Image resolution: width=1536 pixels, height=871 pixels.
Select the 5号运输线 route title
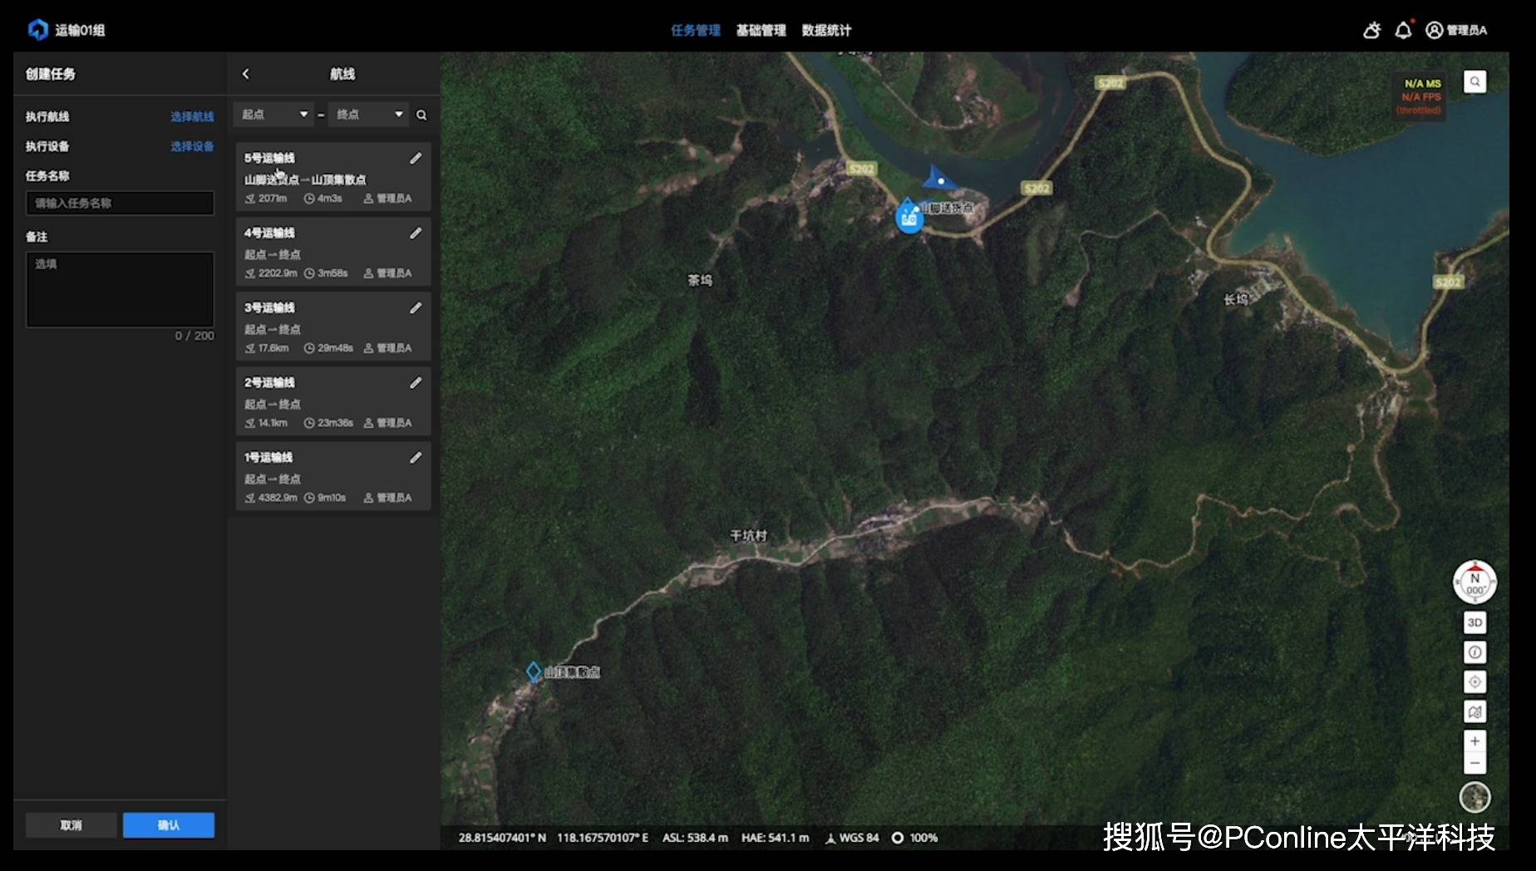point(269,158)
